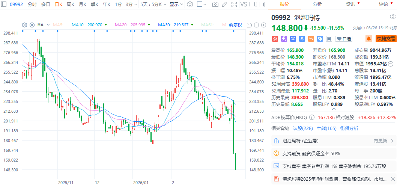Screen dimensions: 397x186
Task: Open VS stock comparison
Action: pyautogui.click(x=243, y=4)
